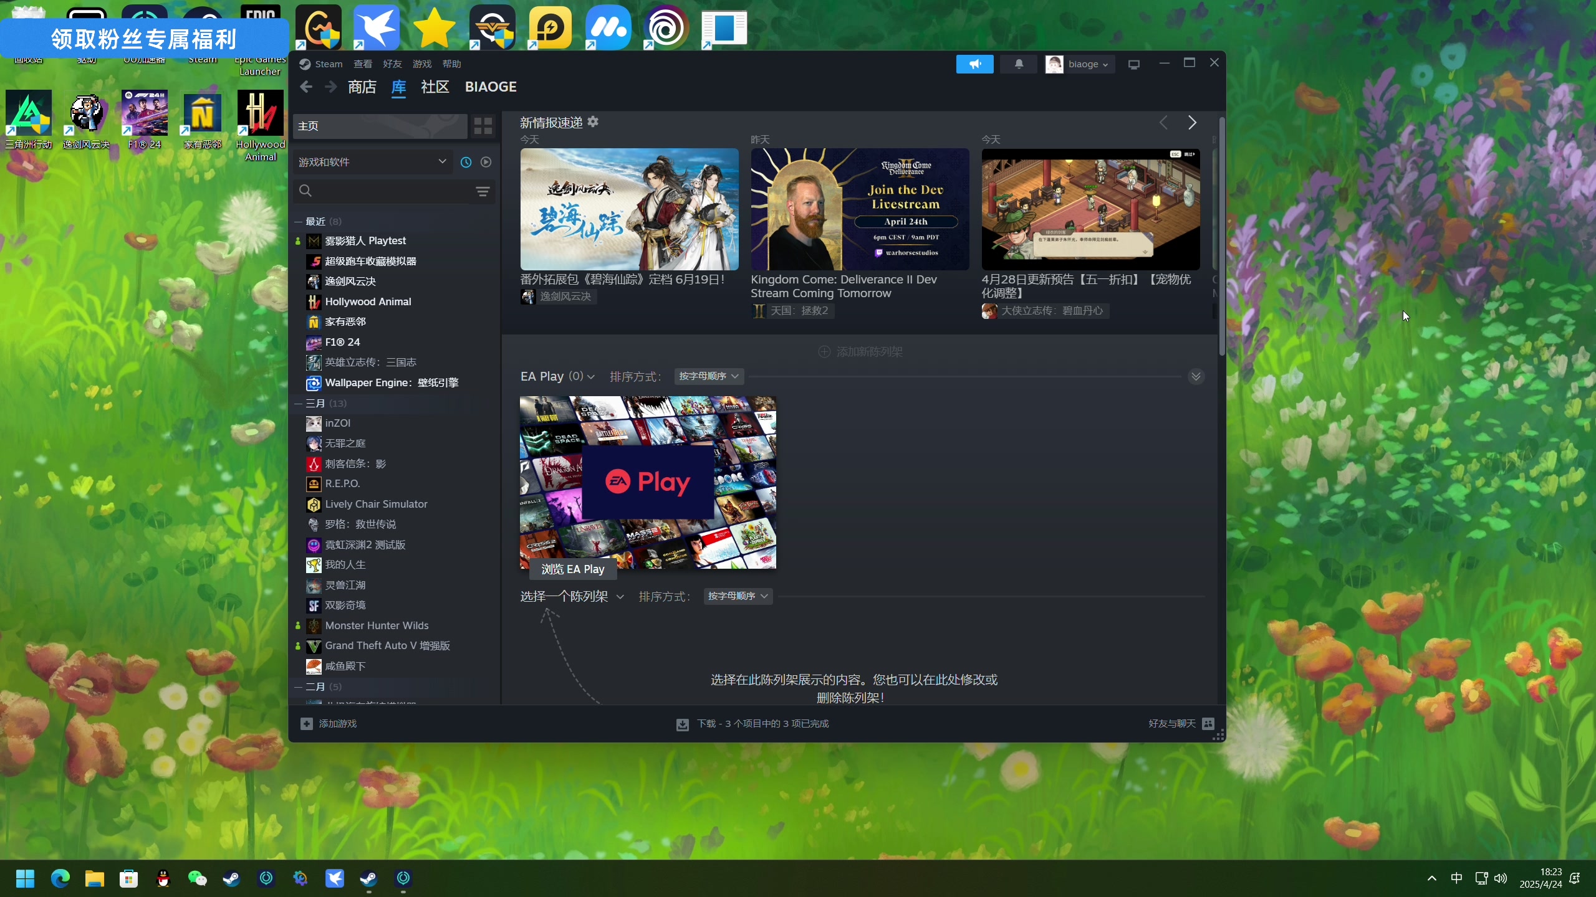1596x897 pixels.
Task: Open friends and chat icon
Action: pos(1208,723)
